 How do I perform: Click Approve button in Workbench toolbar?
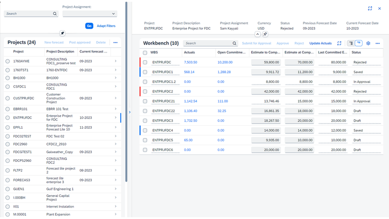[283, 43]
